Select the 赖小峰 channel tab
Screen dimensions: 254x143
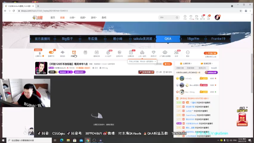117,39
